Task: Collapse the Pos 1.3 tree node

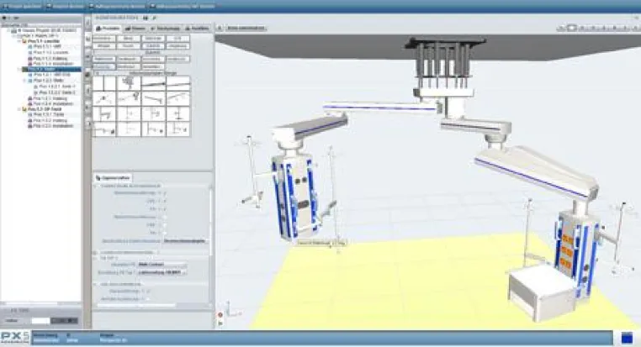Action: point(19,109)
